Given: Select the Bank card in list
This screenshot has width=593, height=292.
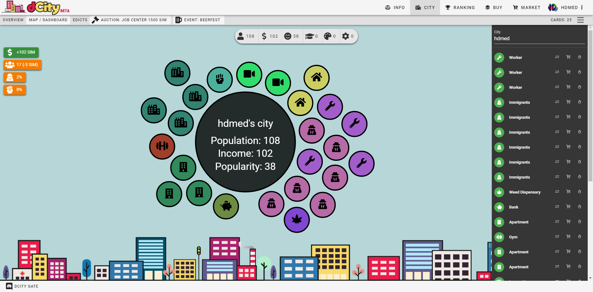Looking at the screenshot, I should point(514,207).
